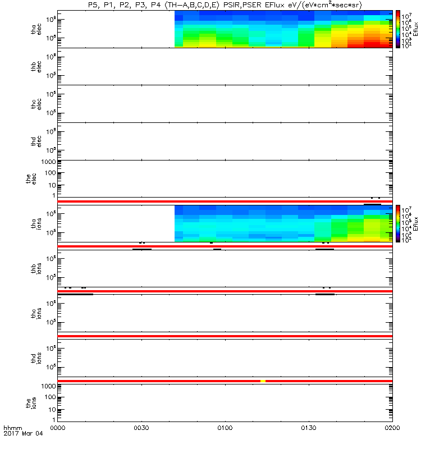The width and height of the screenshot is (421, 449).
Task: Click the '2017 Mar 04' date label
Action: [23, 433]
